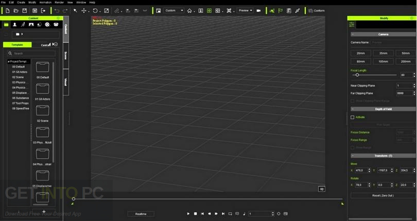The width and height of the screenshot is (417, 221).
Task: Collapse the Depth of Field section
Action: point(353,109)
